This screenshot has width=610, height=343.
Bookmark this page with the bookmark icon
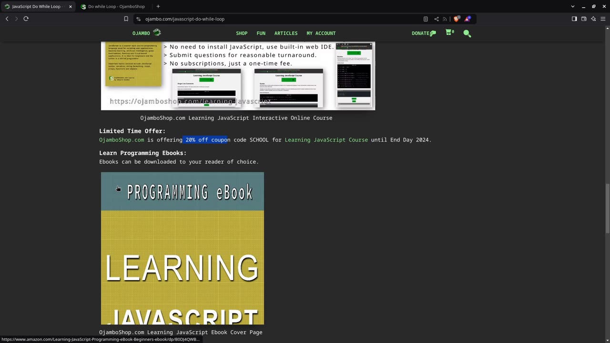[126, 19]
